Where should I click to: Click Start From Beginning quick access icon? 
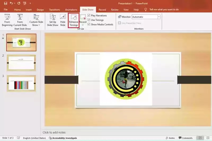pyautogui.click(x=25, y=3)
